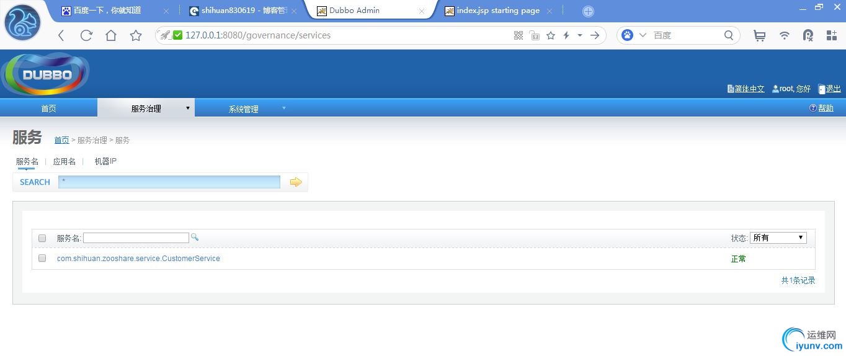Click into the SEARCH keyword field

169,182
